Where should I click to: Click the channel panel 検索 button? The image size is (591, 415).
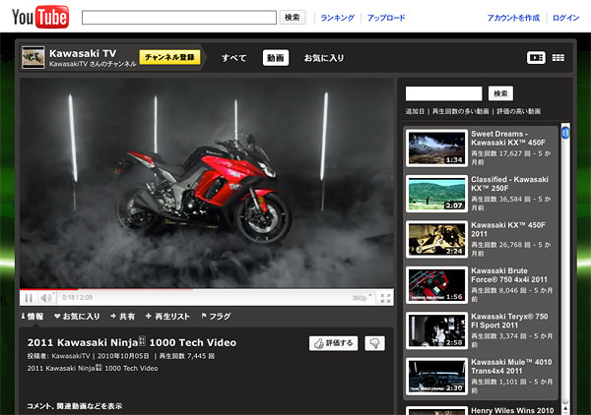(500, 93)
